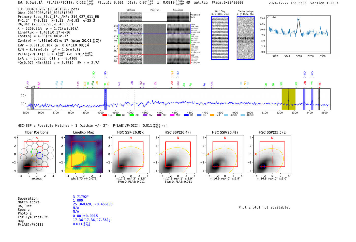Screen dimensions: 356x242
Task: Click the LyA z = 3.3263 text
Action: tap(32, 58)
